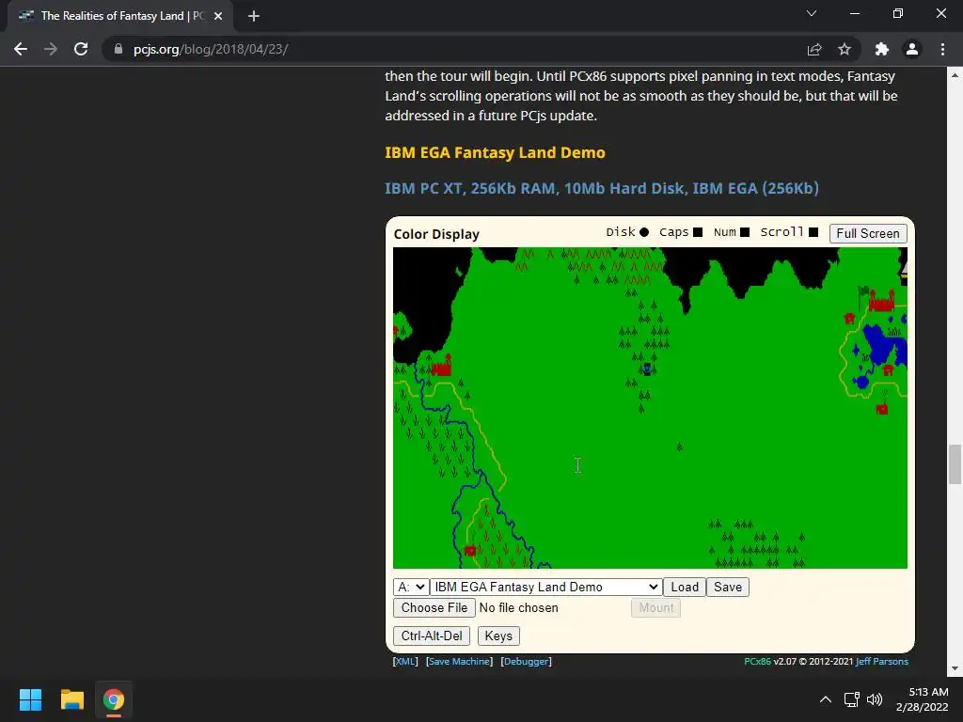Click the No file chosen text
The height and width of the screenshot is (722, 963).
click(x=519, y=608)
